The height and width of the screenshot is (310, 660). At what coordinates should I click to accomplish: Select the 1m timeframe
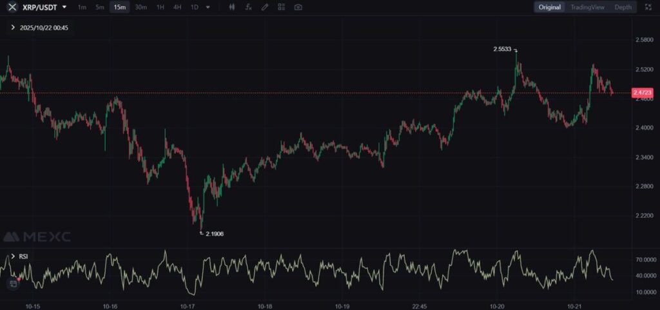(82, 7)
